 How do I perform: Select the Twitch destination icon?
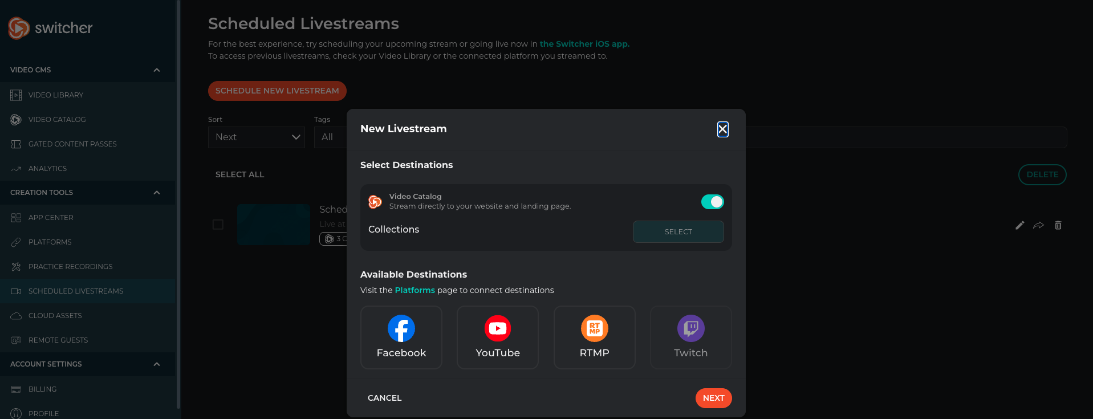coord(691,328)
